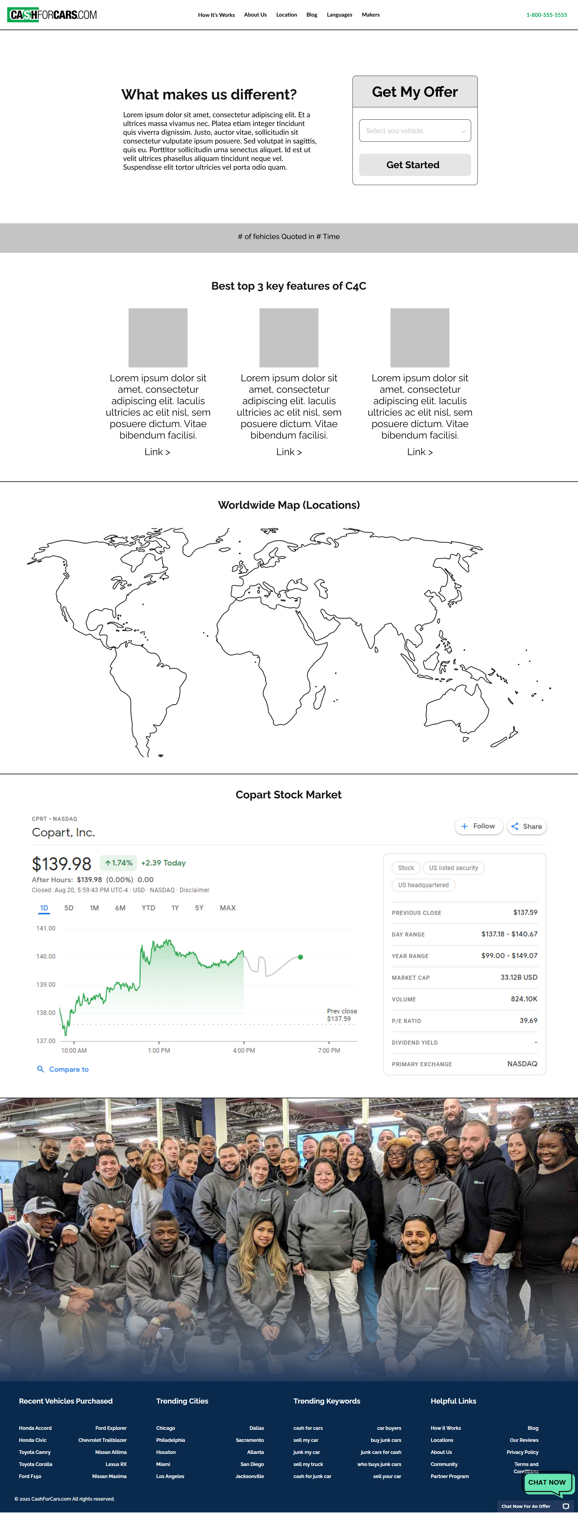578x1513 pixels.
Task: Click the Stock tag chip
Action: click(x=406, y=867)
